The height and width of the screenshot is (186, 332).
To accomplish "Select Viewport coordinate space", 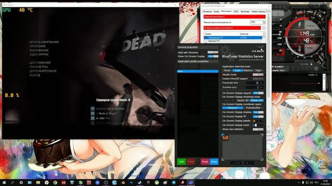I will (232, 108).
